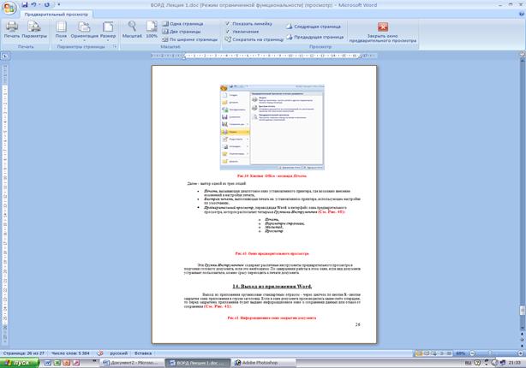Click vertical scrollbar thumb
Screen dimensions: 526x368
(x=523, y=311)
